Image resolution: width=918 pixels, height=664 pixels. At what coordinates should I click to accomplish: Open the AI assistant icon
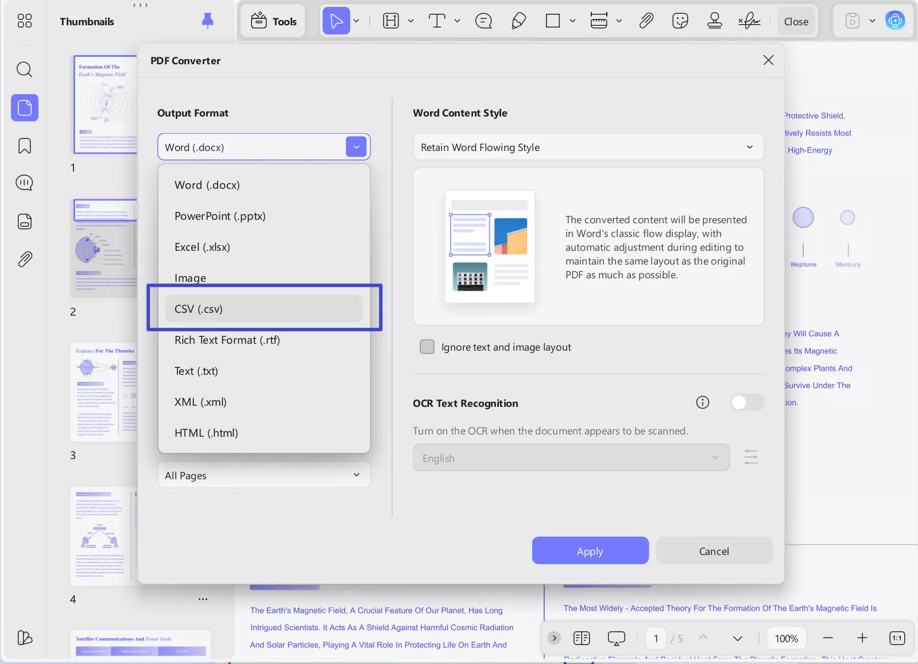point(895,21)
